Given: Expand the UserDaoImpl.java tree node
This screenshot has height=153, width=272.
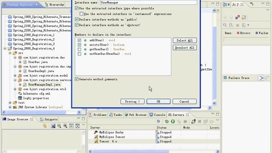Looking at the screenshot, I should pos(20,71).
